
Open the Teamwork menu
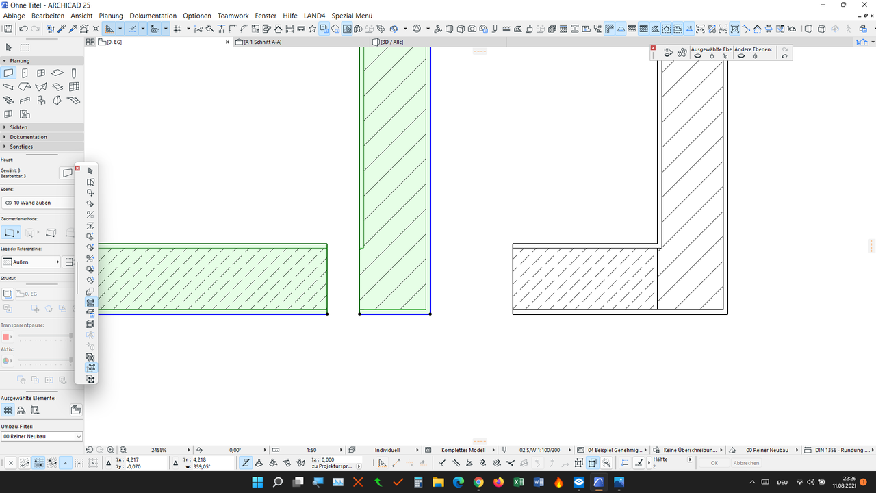pos(233,16)
